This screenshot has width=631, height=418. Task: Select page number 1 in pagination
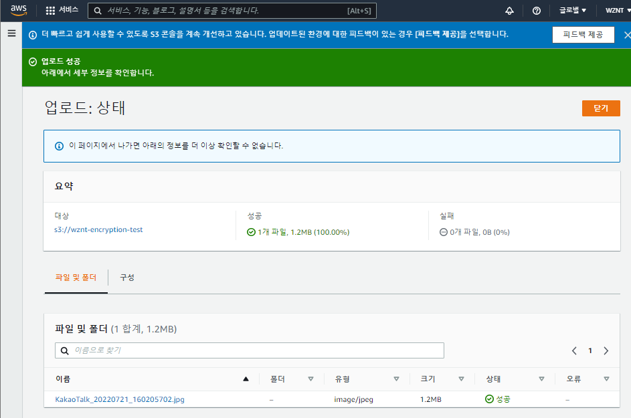coord(590,351)
